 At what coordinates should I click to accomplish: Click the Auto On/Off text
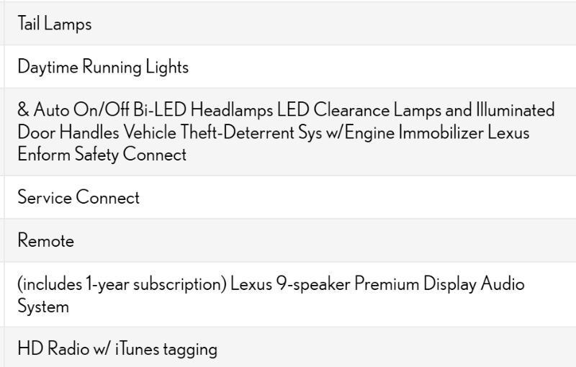pyautogui.click(x=81, y=110)
